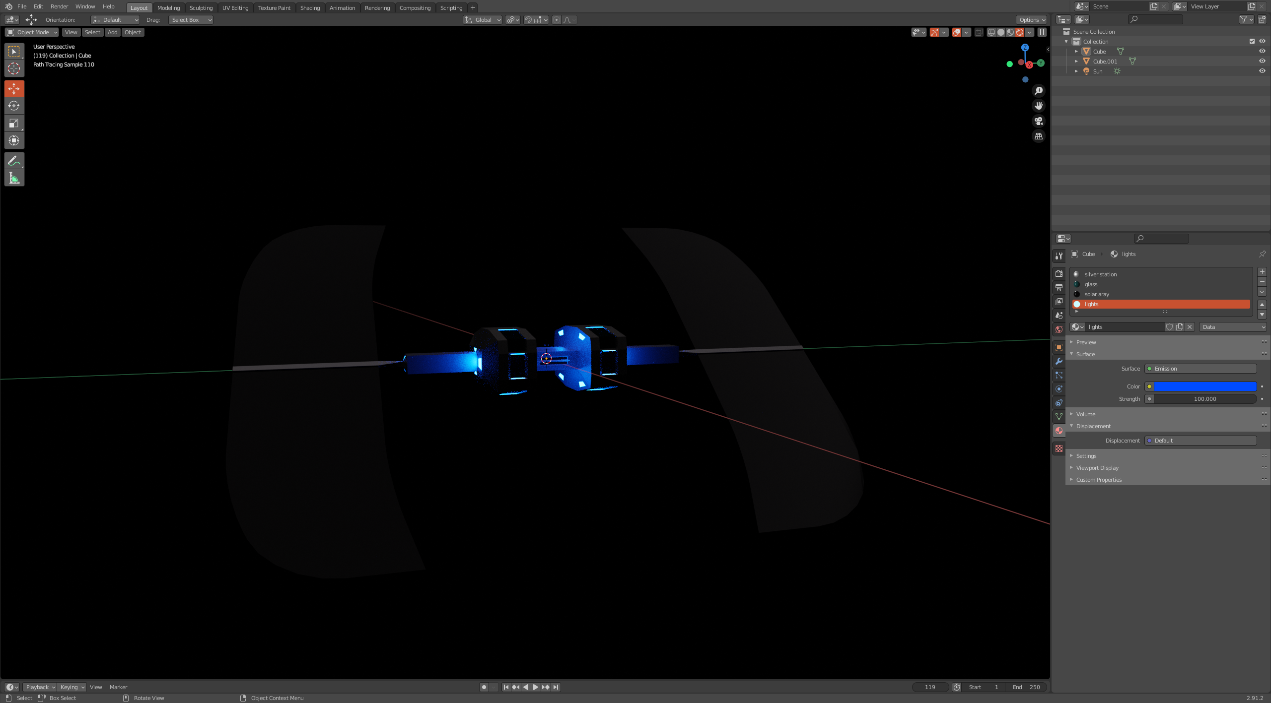
Task: Click the current frame 119 field
Action: (930, 687)
